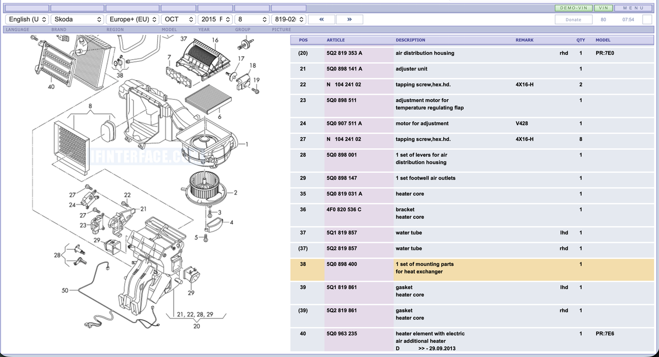
Task: Click the VIN button
Action: [x=603, y=8]
